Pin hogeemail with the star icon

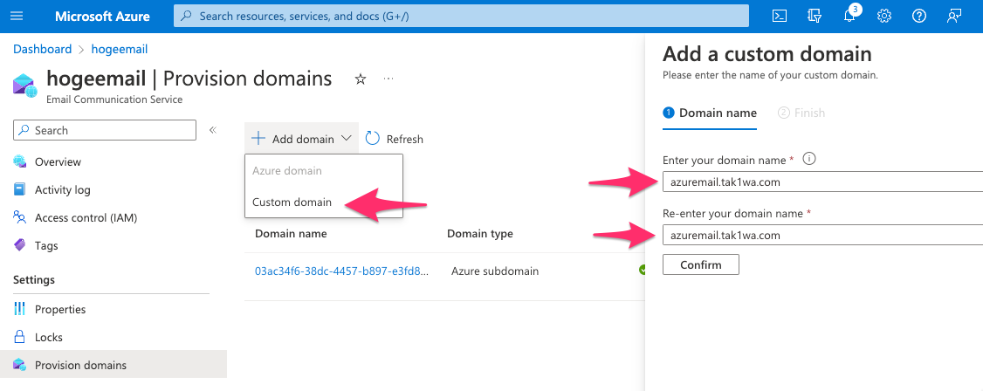(x=361, y=79)
